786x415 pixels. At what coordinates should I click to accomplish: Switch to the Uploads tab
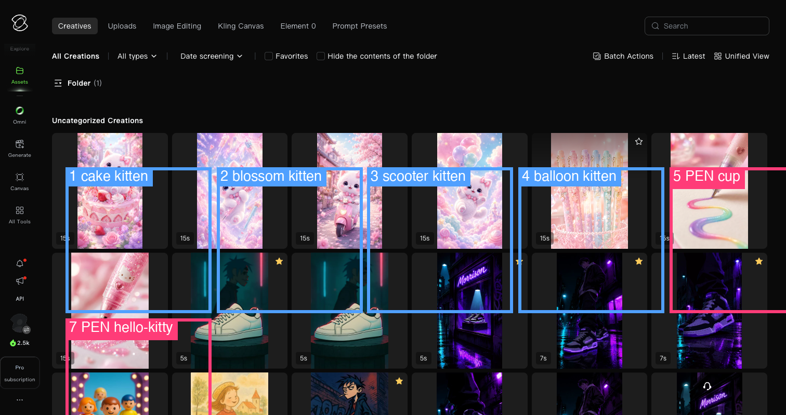tap(122, 26)
